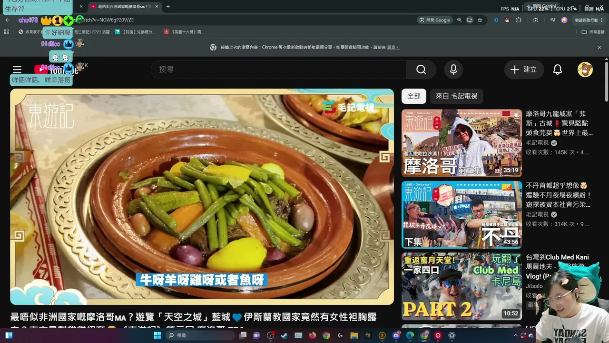Open the Club Med PART 2 thumbnail
The image size is (609, 343).
pyautogui.click(x=462, y=286)
